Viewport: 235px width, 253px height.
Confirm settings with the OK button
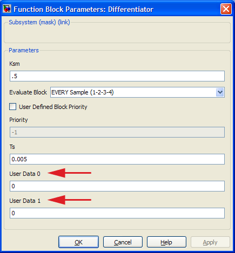78,242
